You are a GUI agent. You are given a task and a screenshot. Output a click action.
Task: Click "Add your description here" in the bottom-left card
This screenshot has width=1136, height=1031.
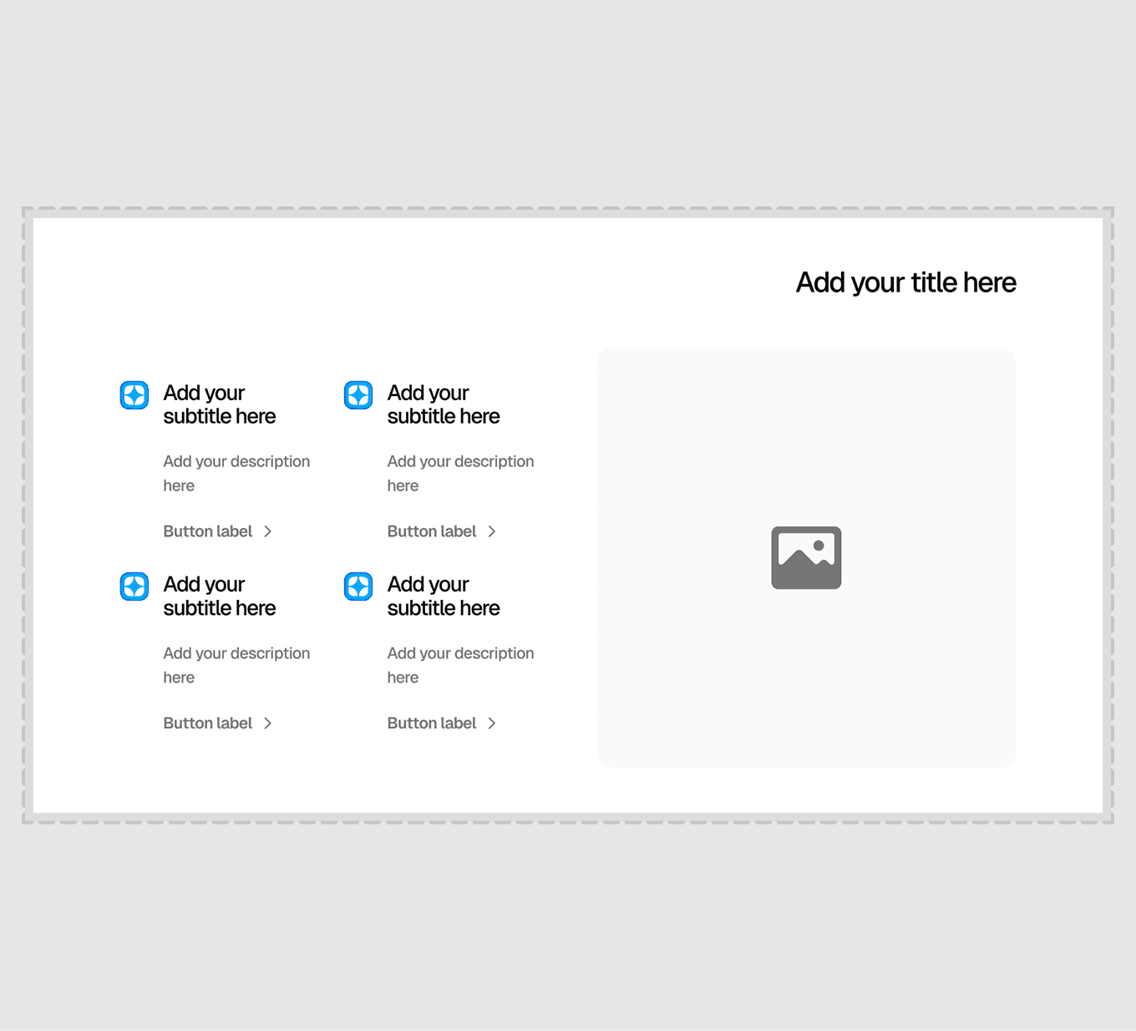[x=236, y=665]
